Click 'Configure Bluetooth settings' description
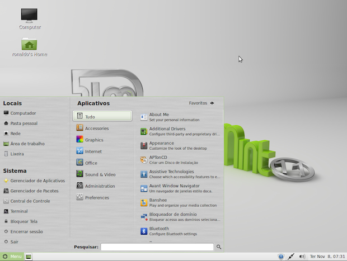This screenshot has height=261, width=347. coord(173,234)
